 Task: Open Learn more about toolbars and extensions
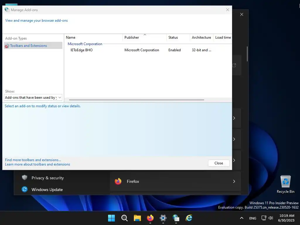coord(37,164)
